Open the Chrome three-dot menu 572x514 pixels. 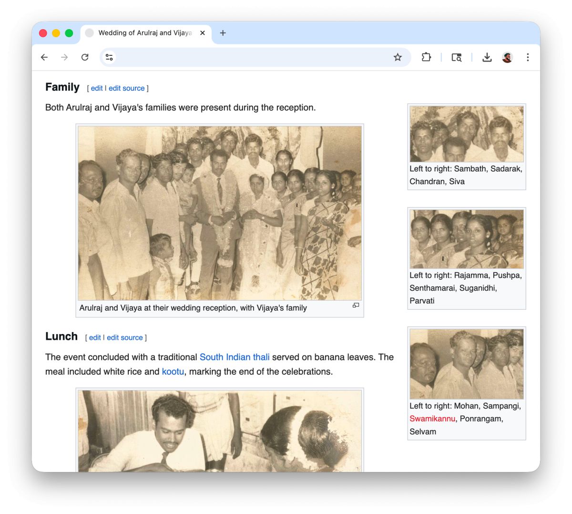528,57
